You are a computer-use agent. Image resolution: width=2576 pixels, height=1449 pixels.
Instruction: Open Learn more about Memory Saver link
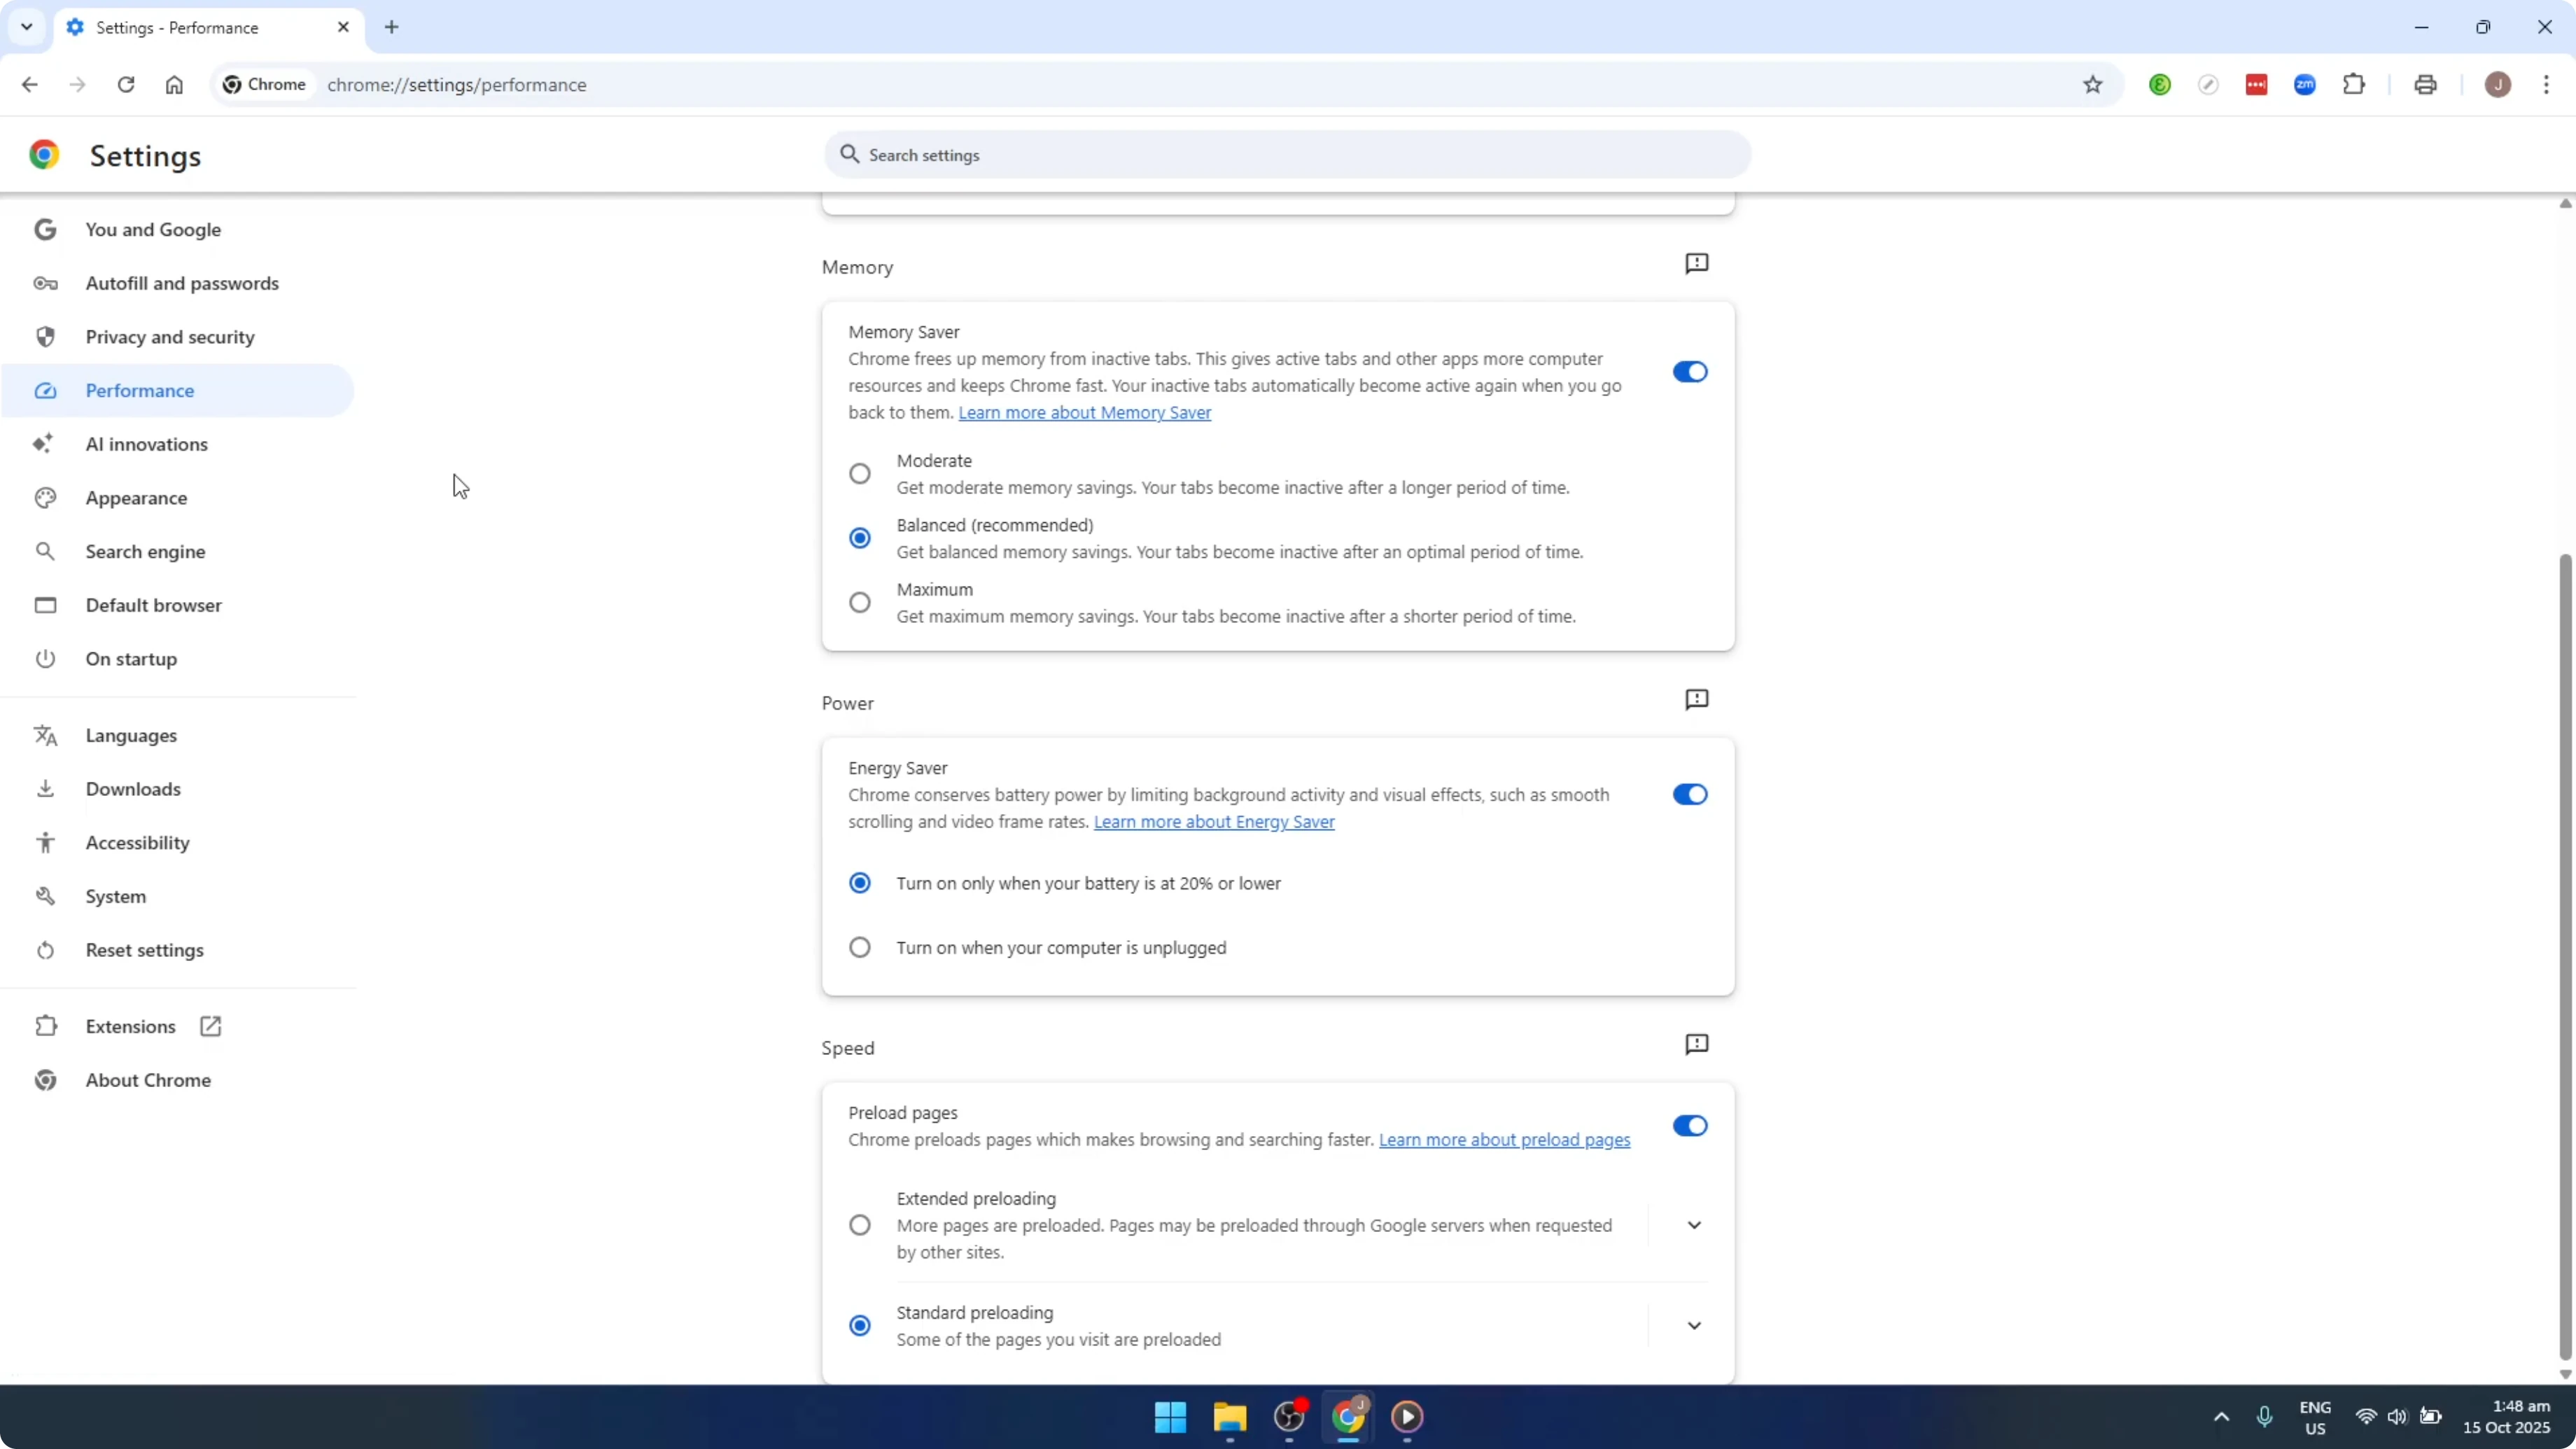click(x=1084, y=413)
